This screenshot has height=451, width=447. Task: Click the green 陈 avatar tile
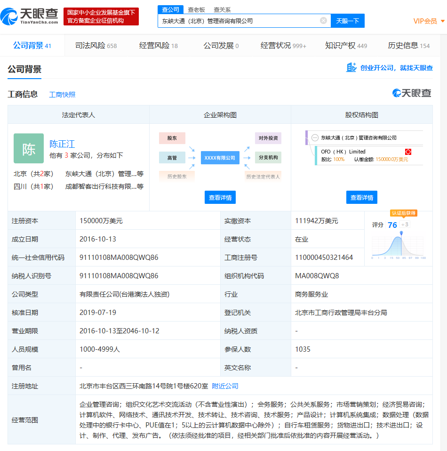[29, 148]
